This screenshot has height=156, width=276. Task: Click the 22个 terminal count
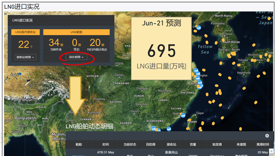[26, 44]
